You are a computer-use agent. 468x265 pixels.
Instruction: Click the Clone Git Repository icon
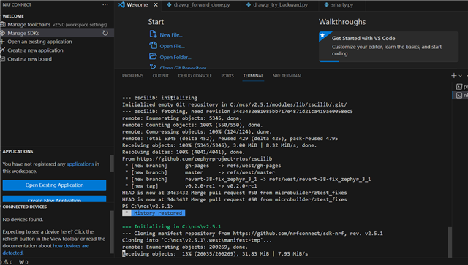(x=153, y=66)
